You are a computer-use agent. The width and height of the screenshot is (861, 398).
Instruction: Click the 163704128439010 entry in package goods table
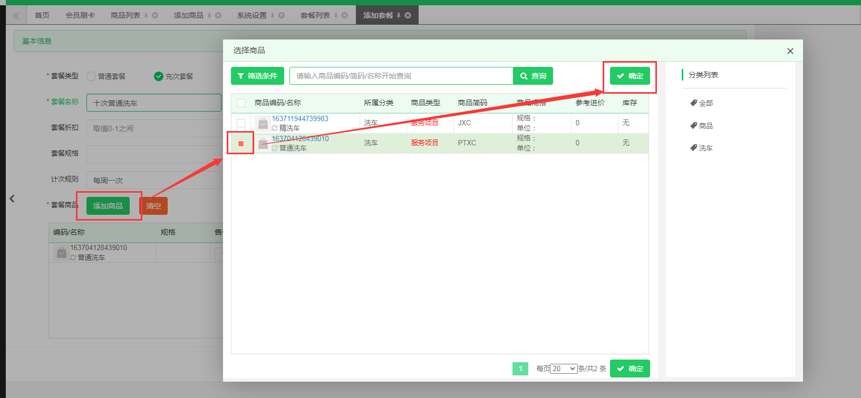99,247
